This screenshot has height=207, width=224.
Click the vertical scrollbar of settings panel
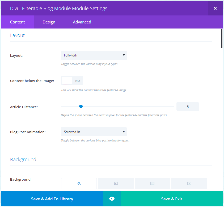point(222,39)
